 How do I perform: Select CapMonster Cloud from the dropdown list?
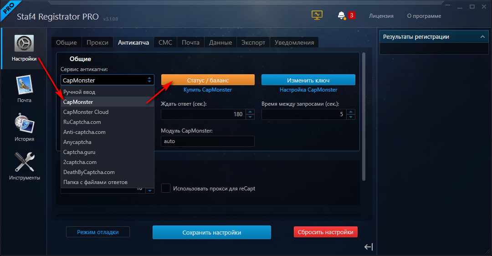coord(86,112)
